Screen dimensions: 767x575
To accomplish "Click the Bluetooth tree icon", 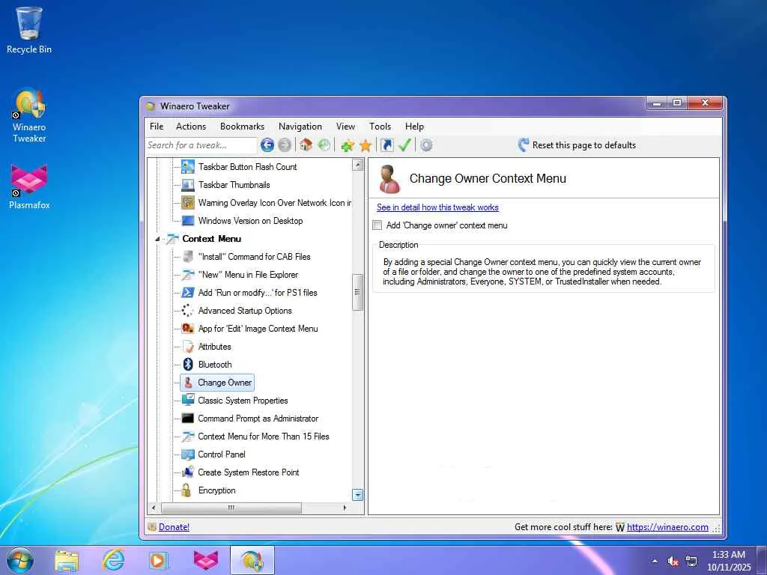I will pos(188,365).
